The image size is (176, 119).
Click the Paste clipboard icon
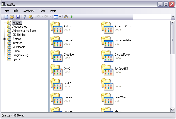(31, 17)
